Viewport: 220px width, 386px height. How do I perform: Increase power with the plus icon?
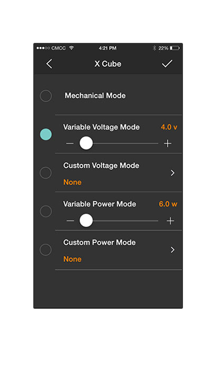(x=170, y=221)
